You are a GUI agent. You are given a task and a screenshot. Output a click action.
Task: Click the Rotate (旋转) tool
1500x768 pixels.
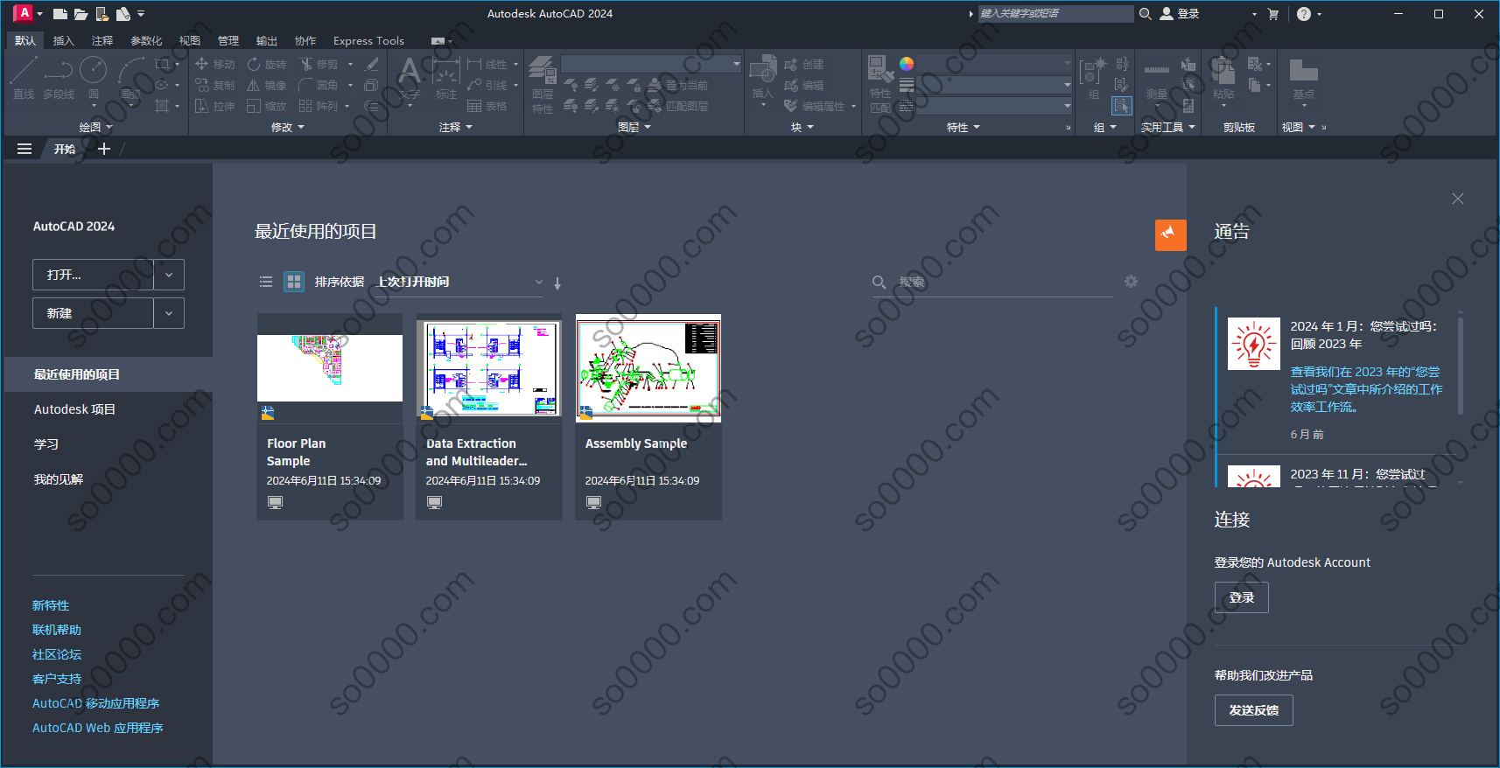tap(266, 64)
